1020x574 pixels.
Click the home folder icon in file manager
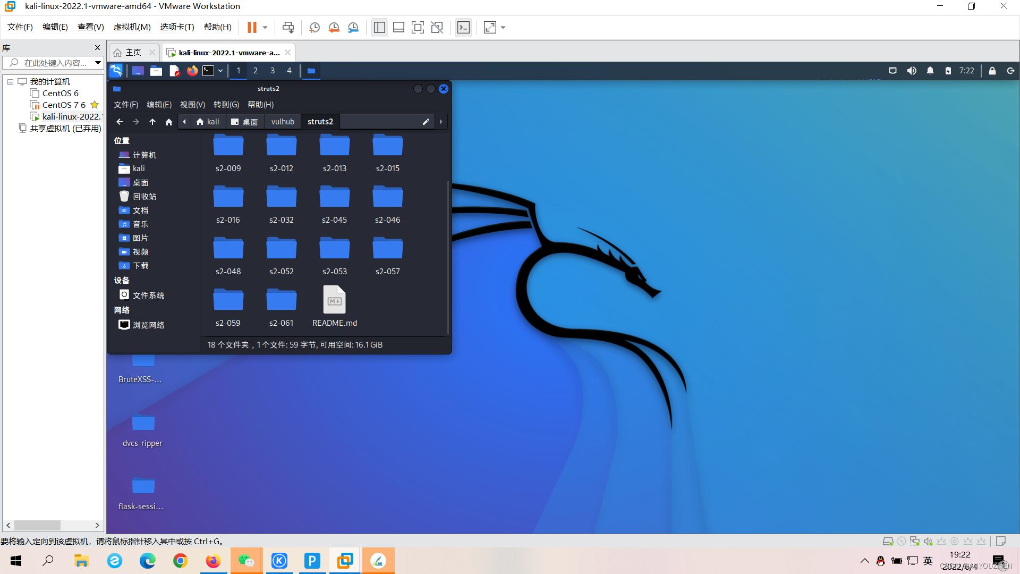tap(169, 122)
